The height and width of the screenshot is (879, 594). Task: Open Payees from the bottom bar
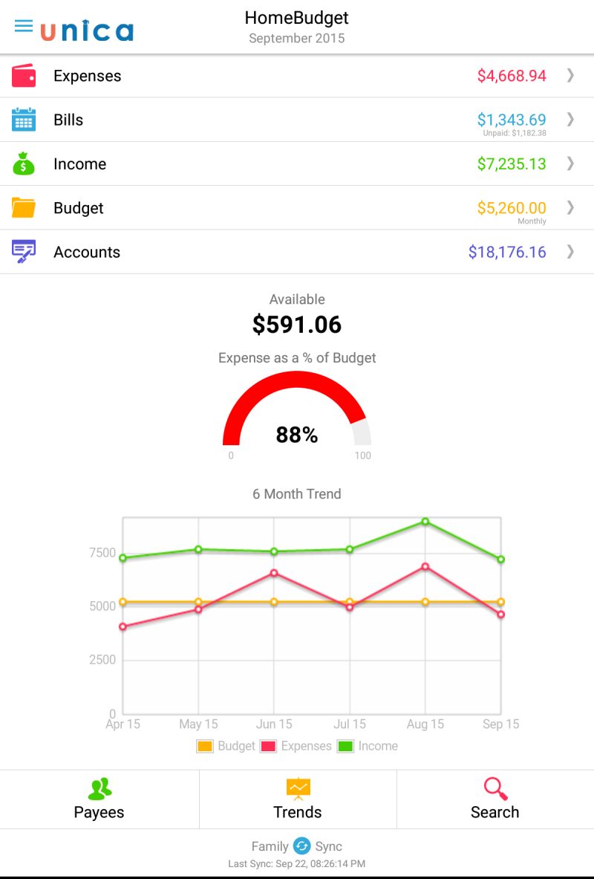coord(99,799)
